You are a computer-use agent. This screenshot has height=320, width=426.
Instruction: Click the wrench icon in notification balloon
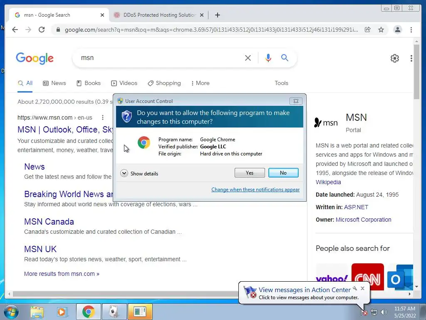coord(355,288)
